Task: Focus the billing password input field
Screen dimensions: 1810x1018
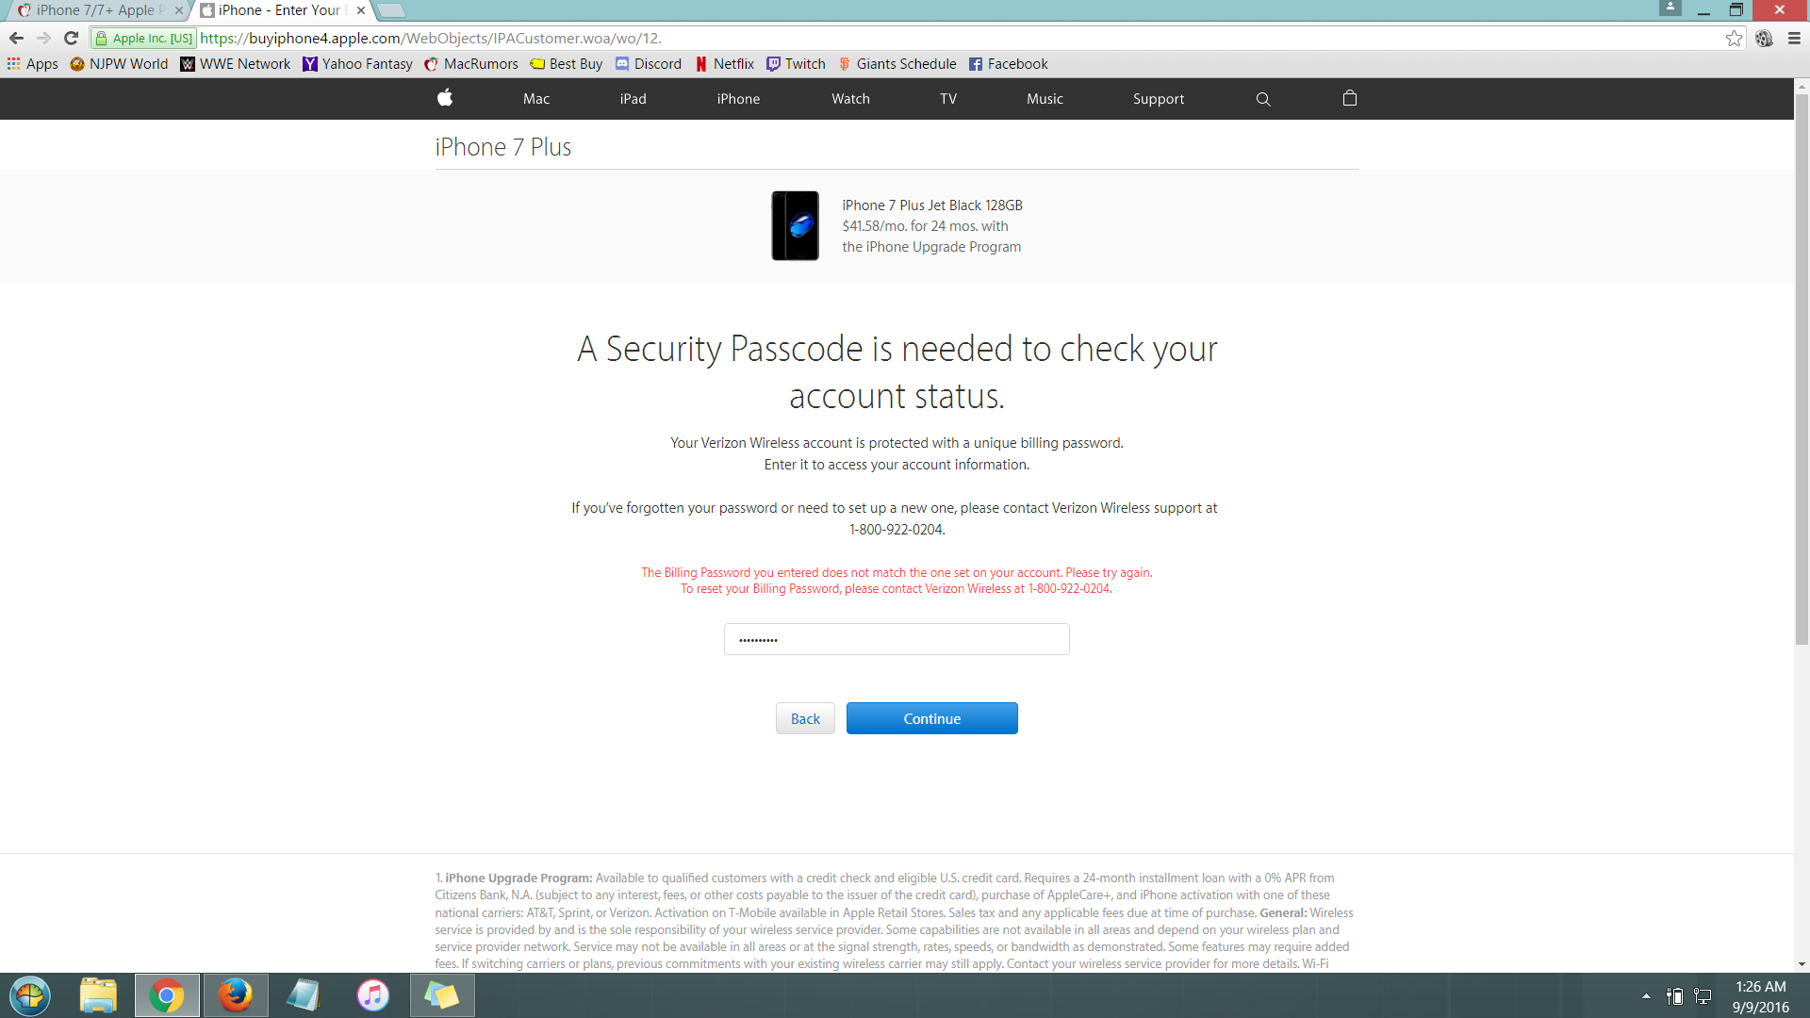Action: click(x=897, y=639)
